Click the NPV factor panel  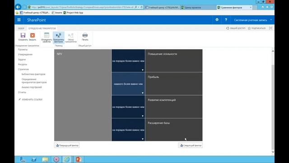(x=83, y=95)
